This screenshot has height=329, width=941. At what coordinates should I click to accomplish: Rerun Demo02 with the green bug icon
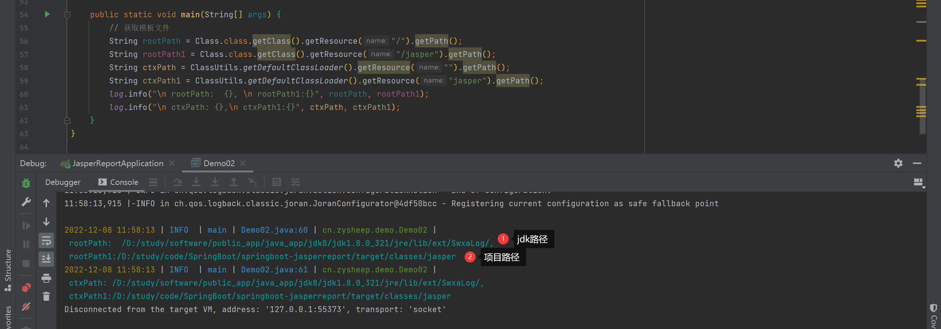point(26,183)
